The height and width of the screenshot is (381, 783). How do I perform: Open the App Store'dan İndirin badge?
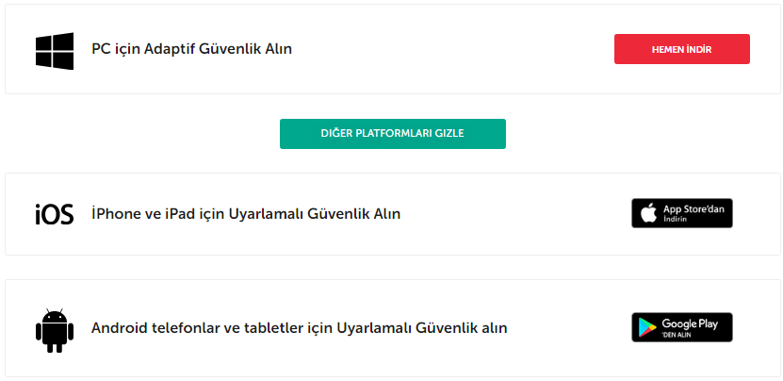pos(681,214)
